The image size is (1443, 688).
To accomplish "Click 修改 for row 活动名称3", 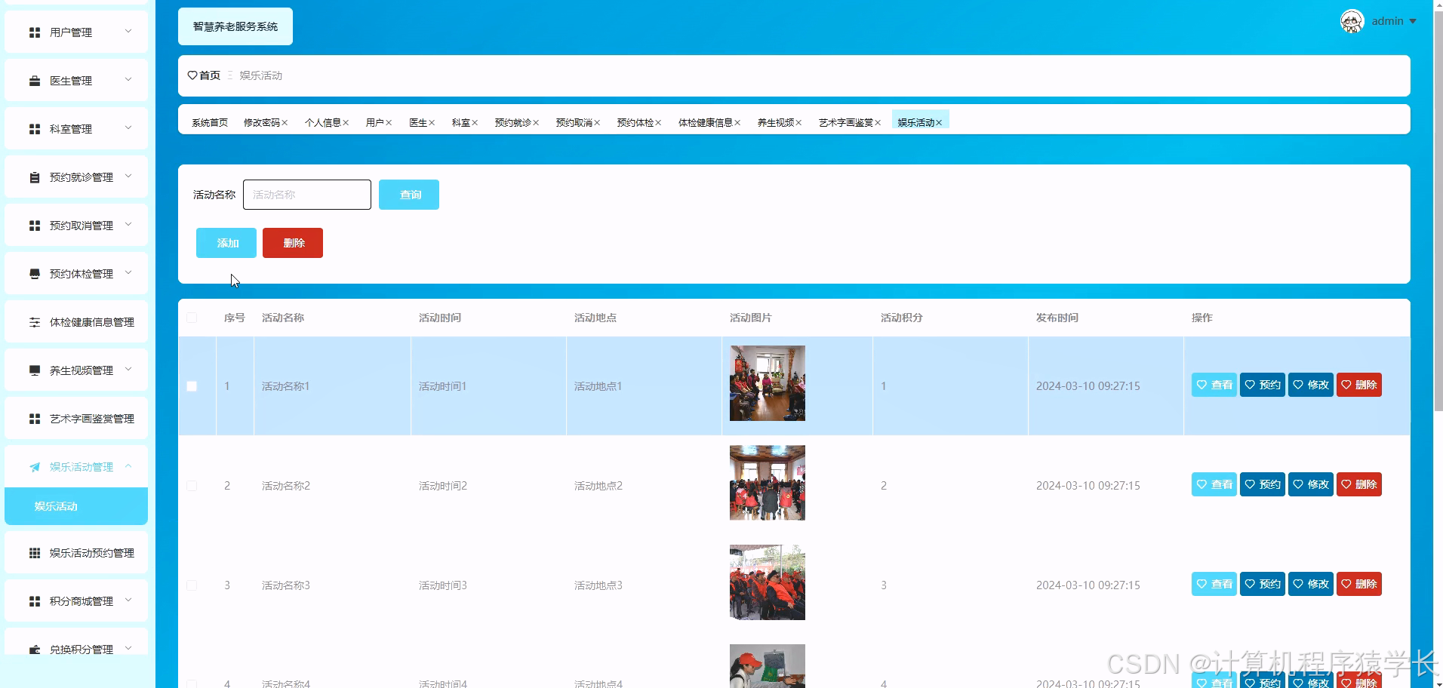I will 1310,584.
